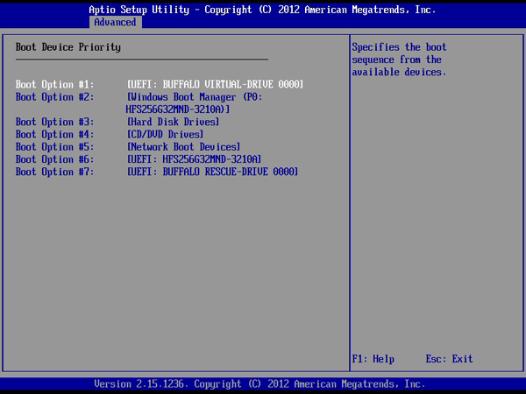Click the boot sequence help description text
Viewport: 526px width, 394px height.
coord(399,60)
